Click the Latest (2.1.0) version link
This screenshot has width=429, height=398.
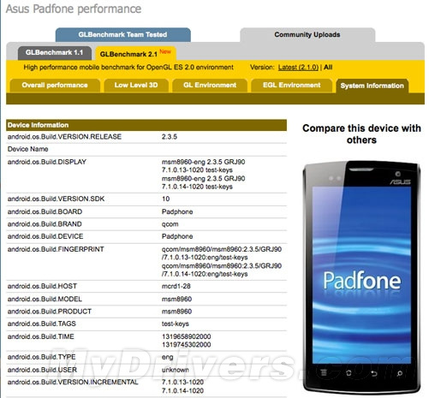point(298,68)
